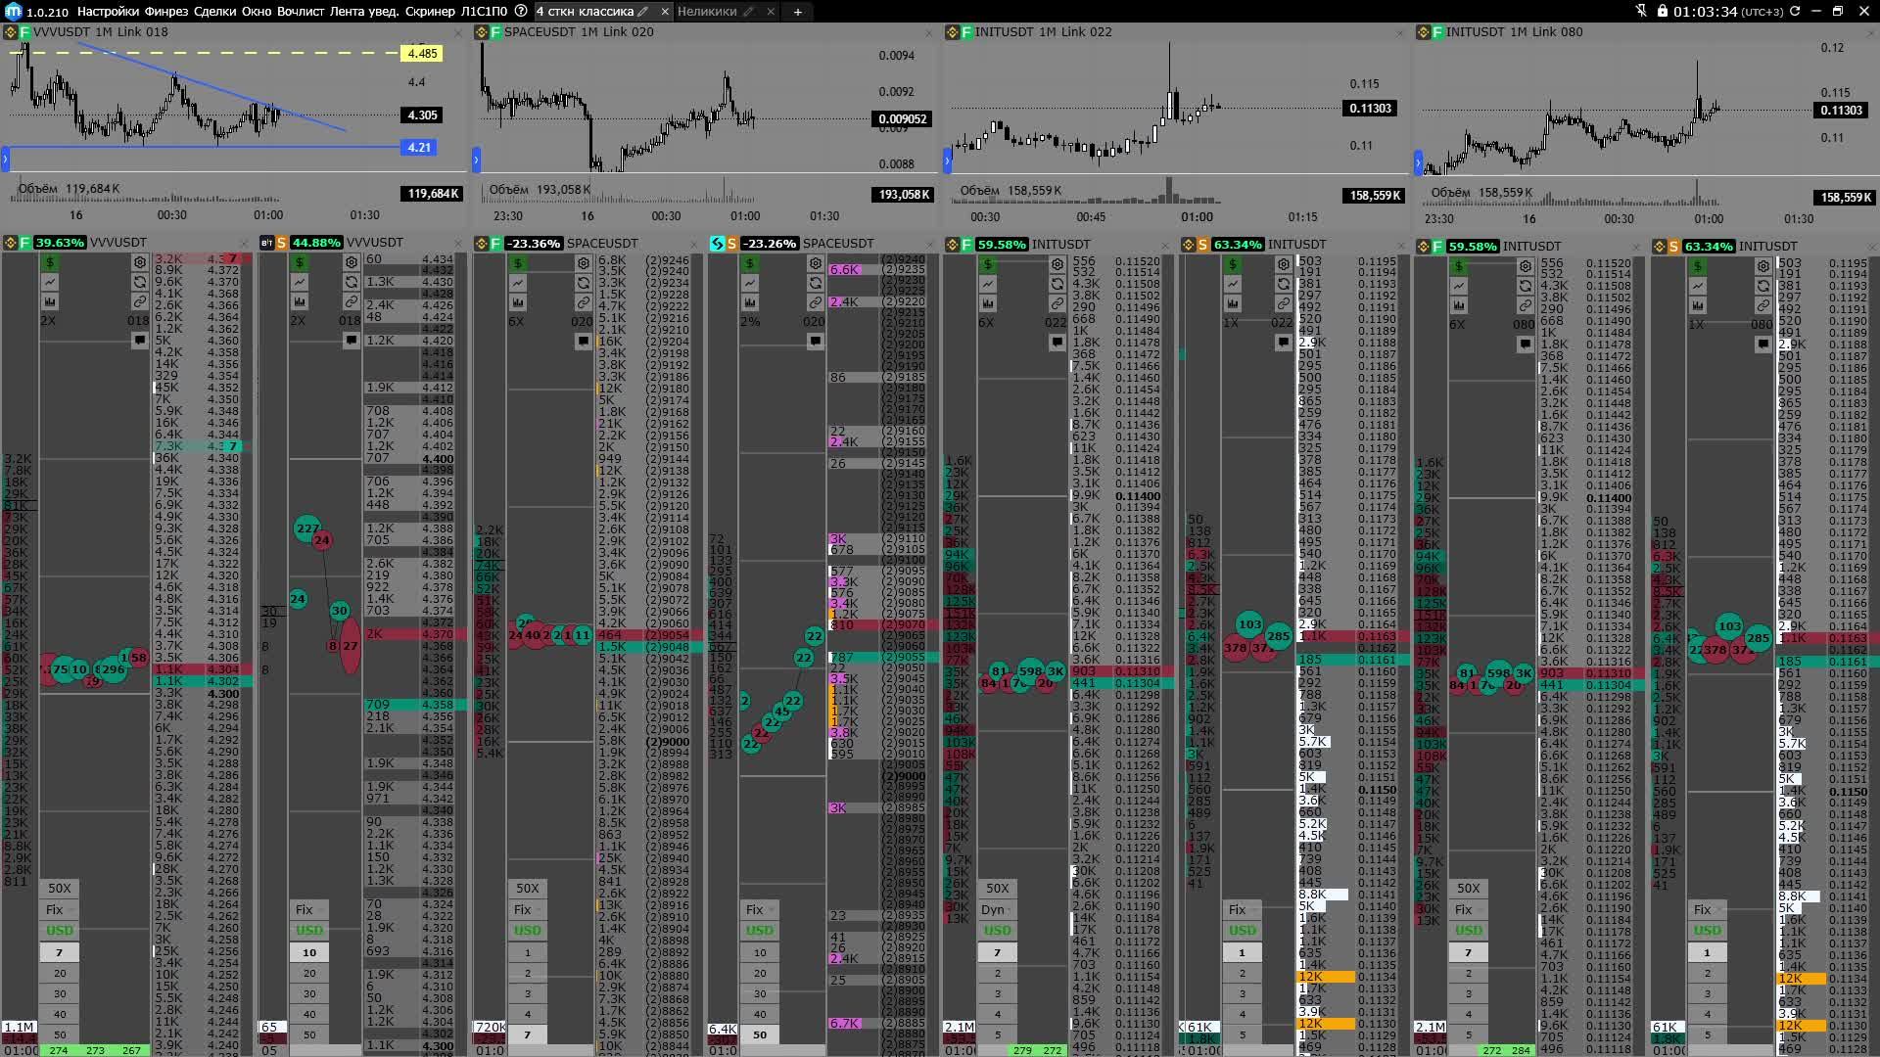
Task: Open Dyn dropdown in INITUSDT F 022 panel
Action: pyautogui.click(x=997, y=909)
